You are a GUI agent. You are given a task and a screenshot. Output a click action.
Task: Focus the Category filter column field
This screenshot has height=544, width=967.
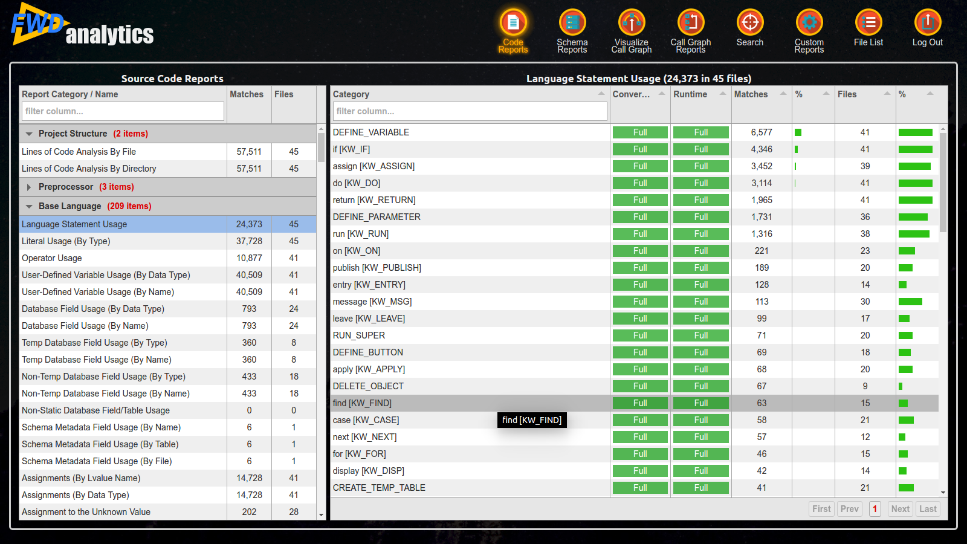[x=470, y=111]
